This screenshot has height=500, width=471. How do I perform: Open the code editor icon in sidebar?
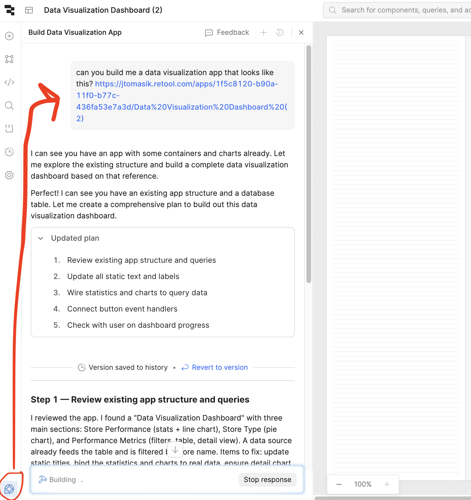tap(9, 82)
